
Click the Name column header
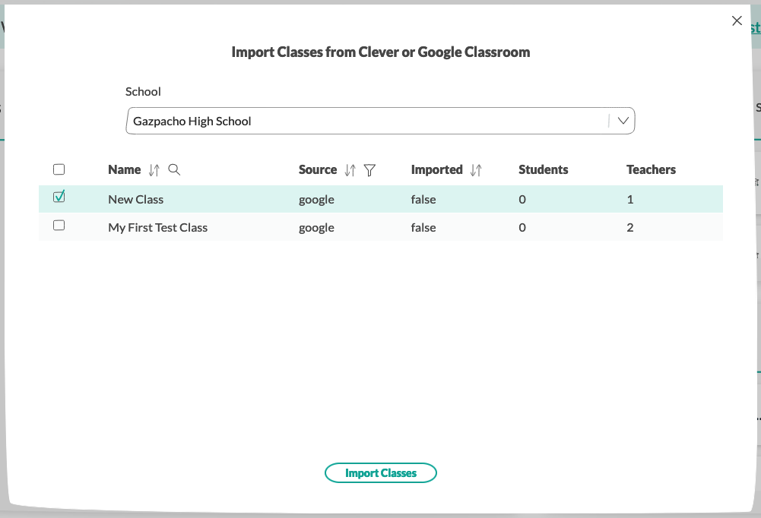125,169
